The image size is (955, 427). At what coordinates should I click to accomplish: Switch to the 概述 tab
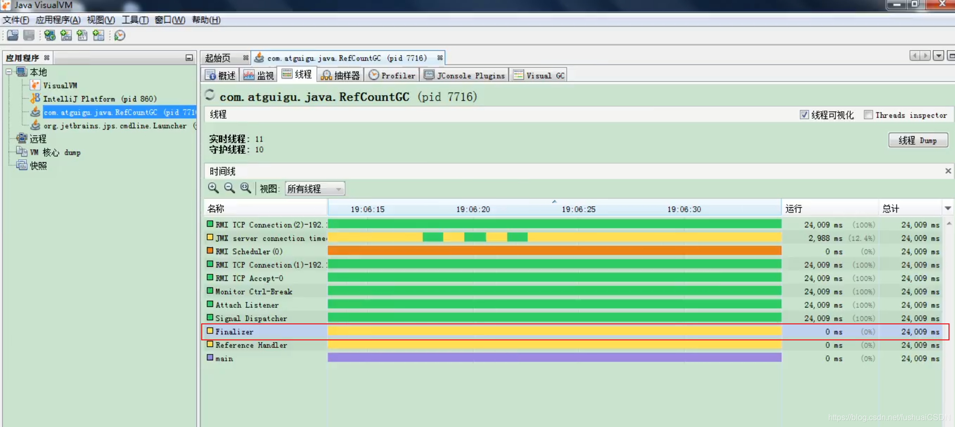click(x=220, y=75)
